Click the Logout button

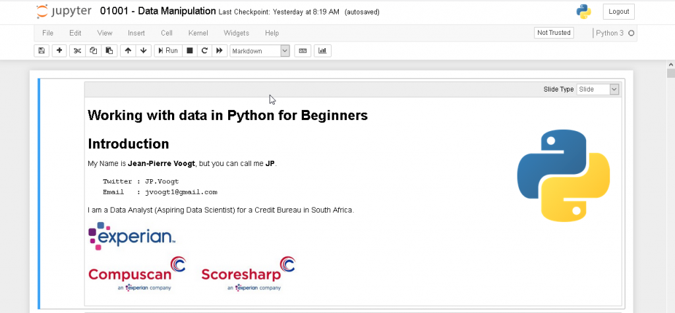(x=618, y=12)
